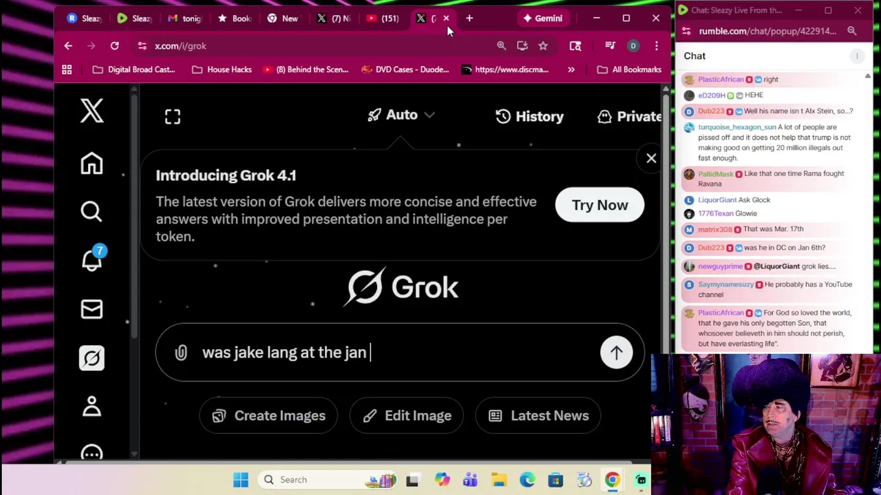
Task: Open the apps grid in bookmarks bar
Action: tap(67, 69)
